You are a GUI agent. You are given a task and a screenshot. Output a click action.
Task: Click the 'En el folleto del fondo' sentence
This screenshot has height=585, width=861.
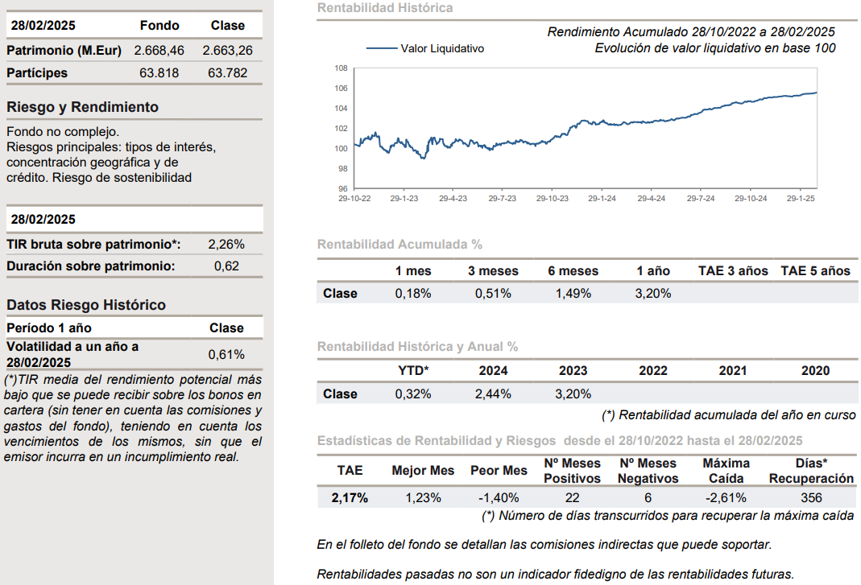(544, 545)
